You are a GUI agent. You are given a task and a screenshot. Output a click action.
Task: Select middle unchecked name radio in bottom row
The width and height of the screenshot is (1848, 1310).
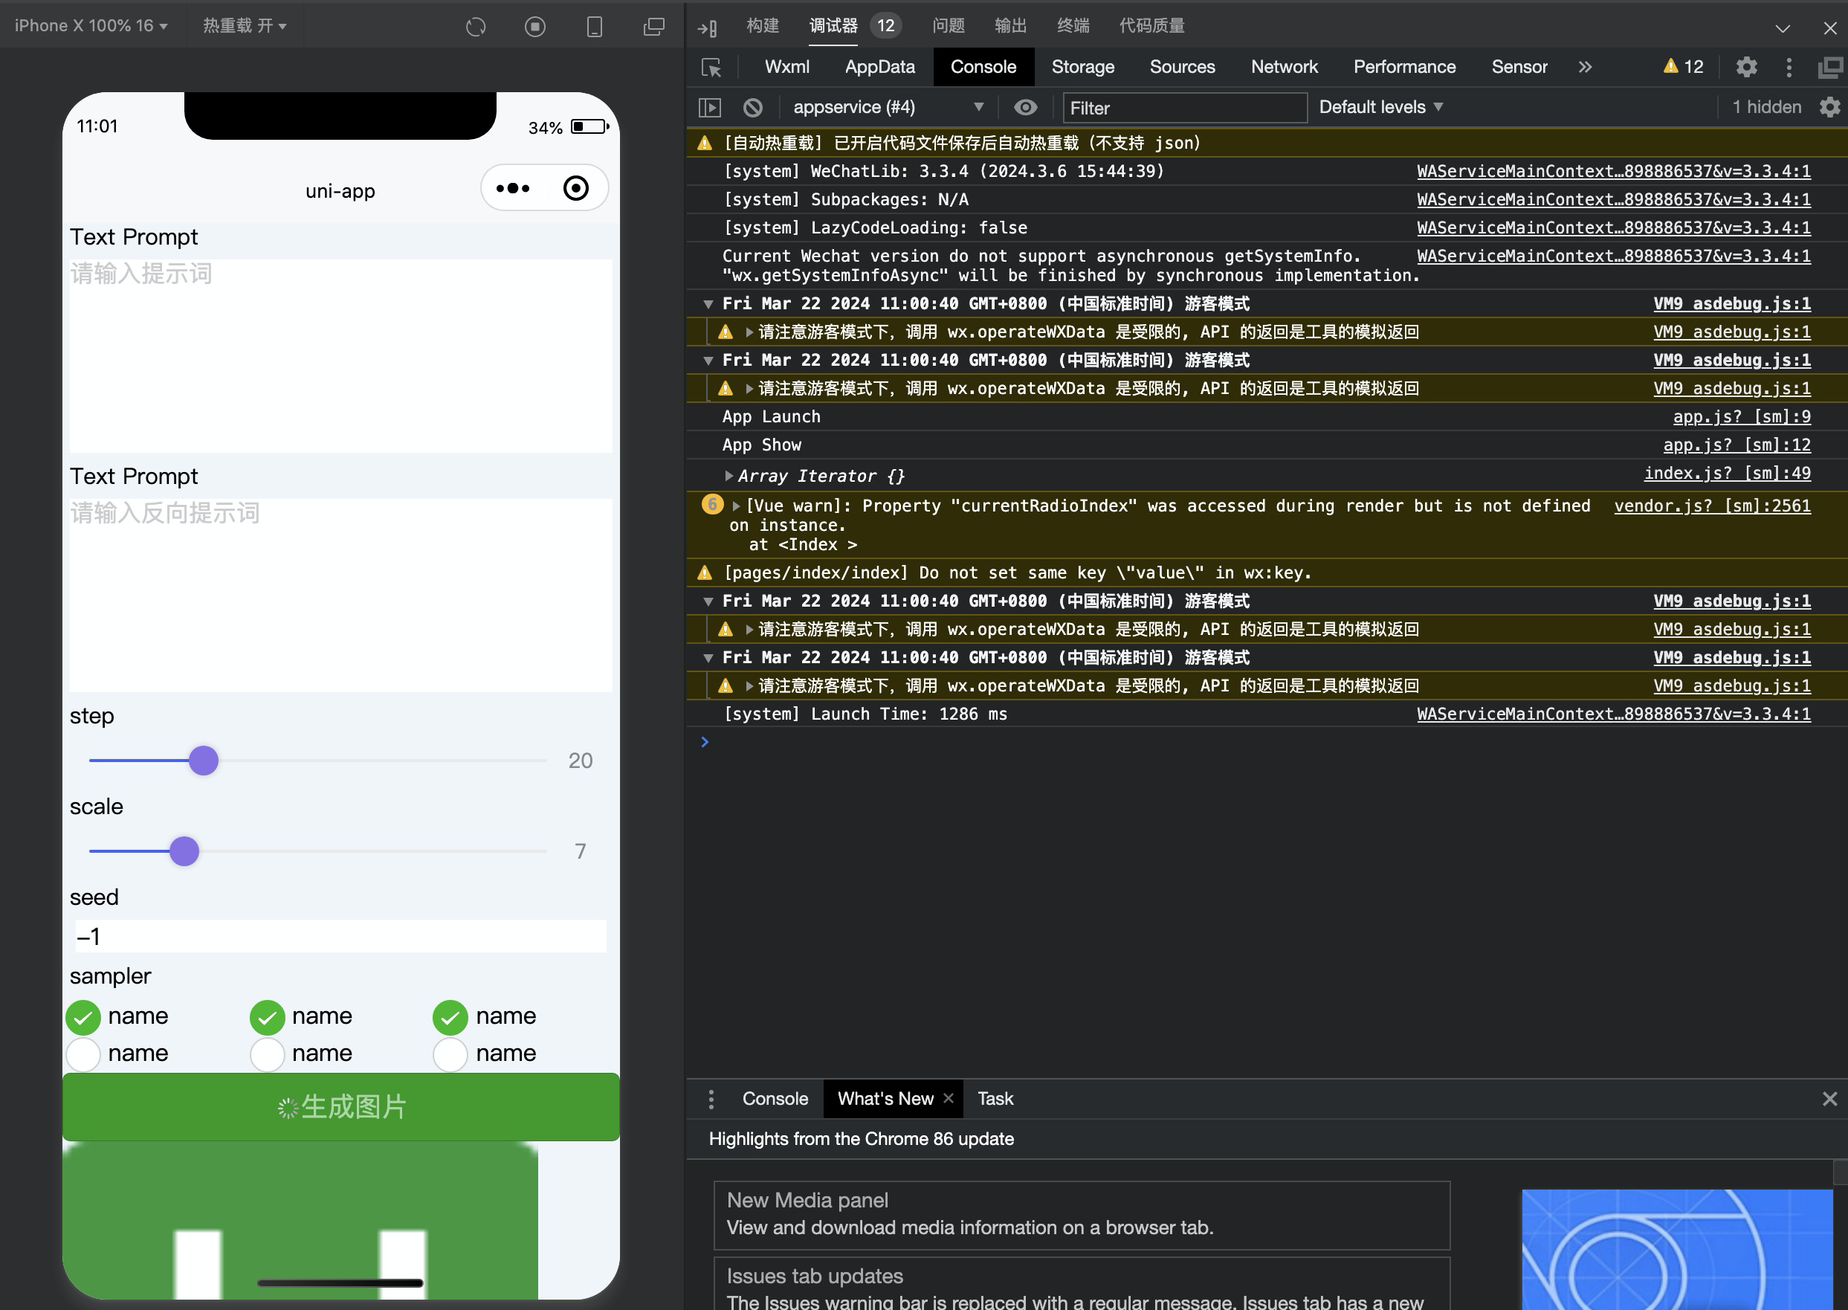click(x=267, y=1054)
